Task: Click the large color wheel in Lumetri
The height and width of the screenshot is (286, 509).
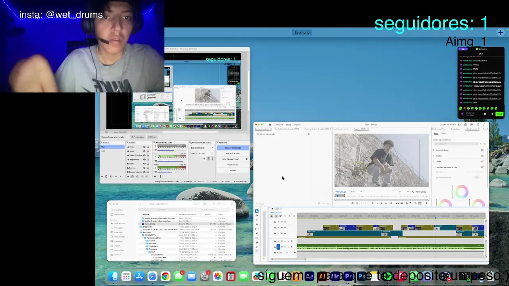Action: pyautogui.click(x=462, y=192)
